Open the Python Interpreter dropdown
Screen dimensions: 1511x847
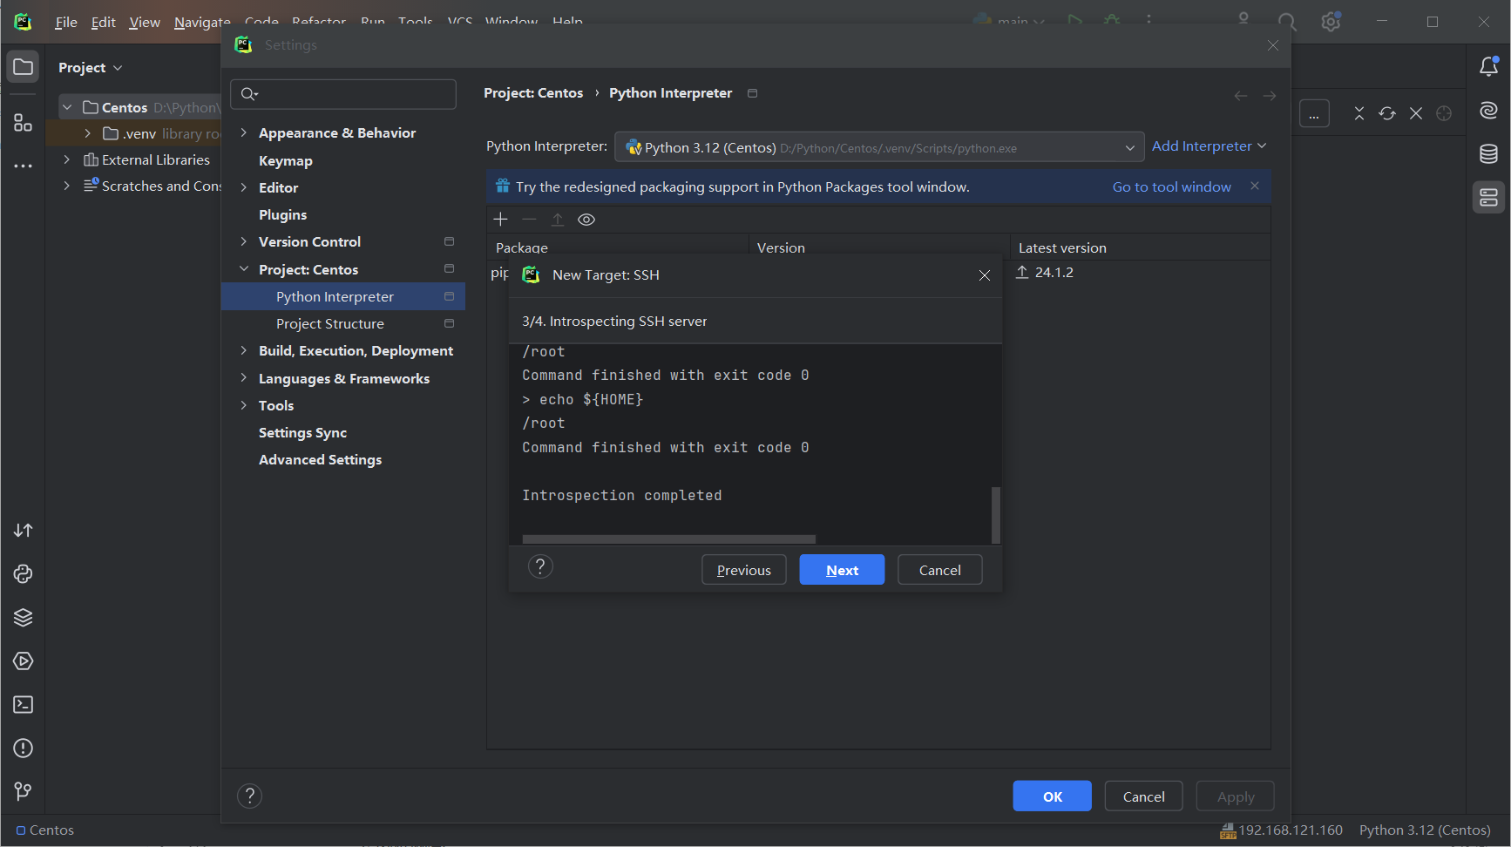tap(879, 147)
